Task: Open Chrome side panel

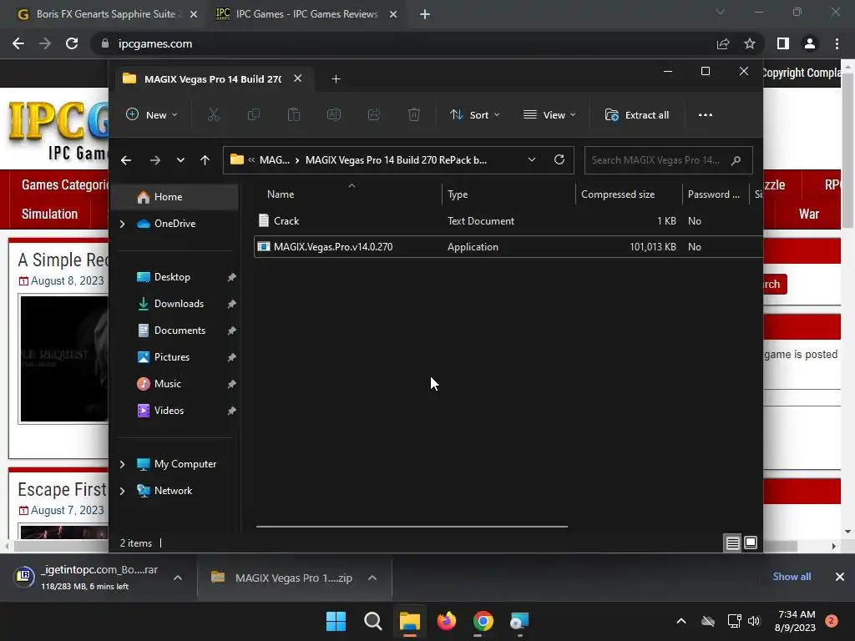Action: pyautogui.click(x=783, y=43)
